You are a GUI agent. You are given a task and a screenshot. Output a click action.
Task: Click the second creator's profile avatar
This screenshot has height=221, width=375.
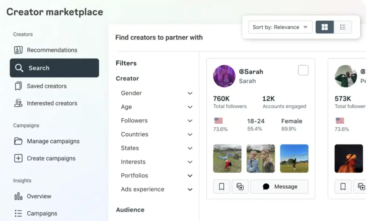point(346,76)
